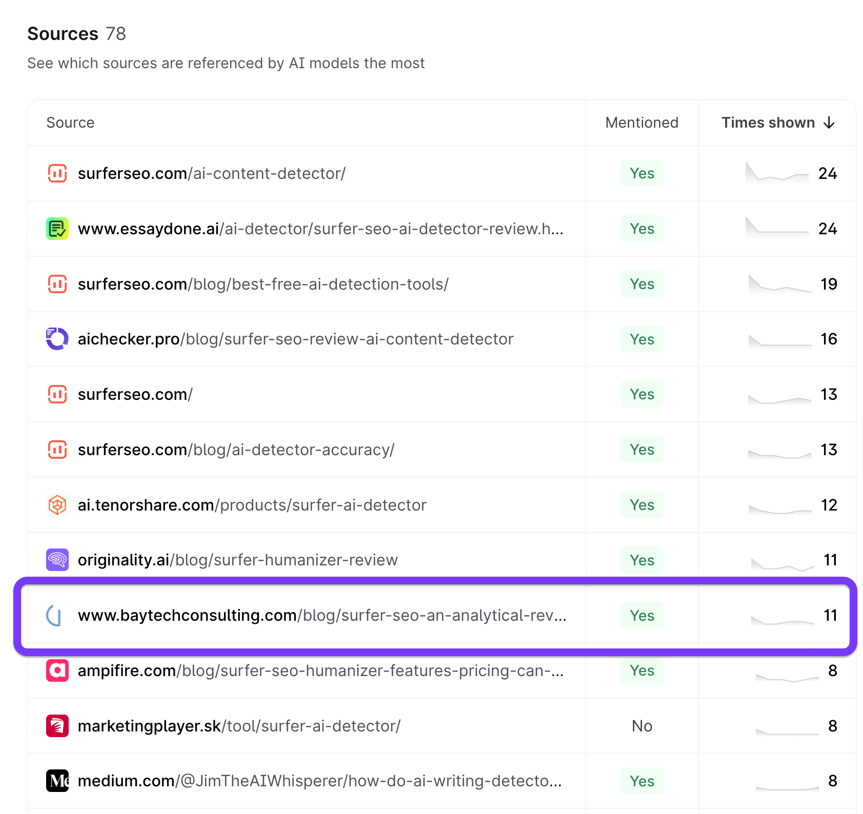Click the medium.com black logo icon

point(57,781)
